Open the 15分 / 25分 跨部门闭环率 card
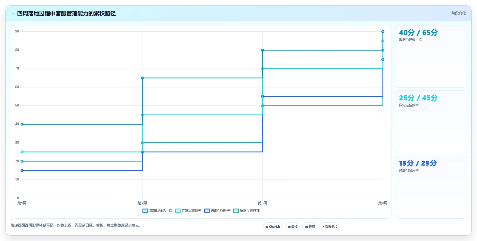 click(x=431, y=187)
